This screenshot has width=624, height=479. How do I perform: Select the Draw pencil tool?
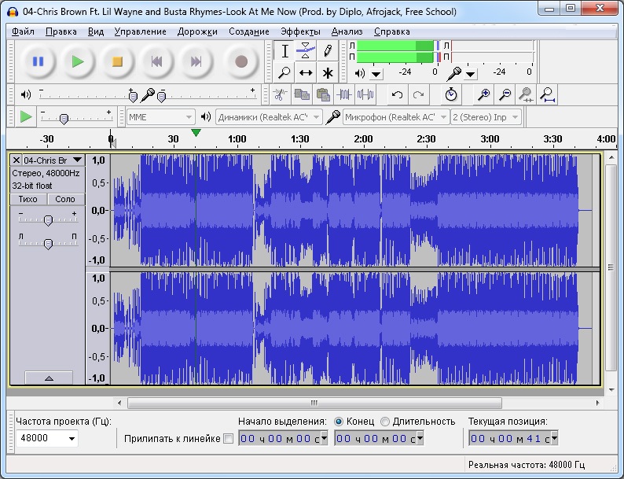pos(328,51)
